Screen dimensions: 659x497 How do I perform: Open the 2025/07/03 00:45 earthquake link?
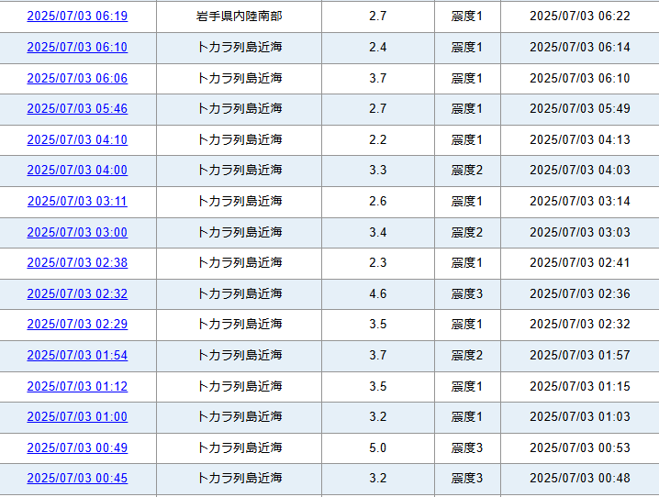(x=77, y=478)
